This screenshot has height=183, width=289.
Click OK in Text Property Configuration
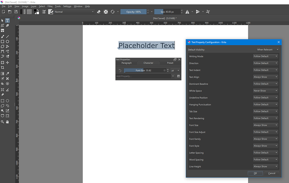pos(255,173)
